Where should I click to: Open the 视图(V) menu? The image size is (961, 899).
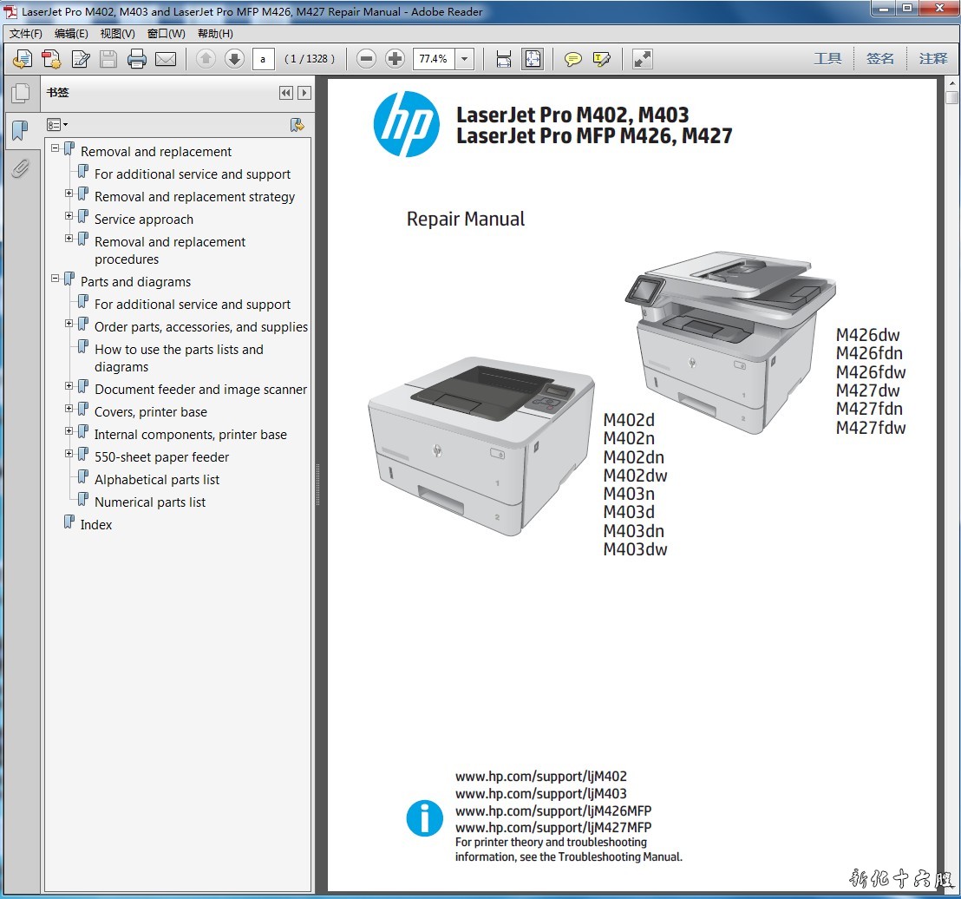coord(117,34)
